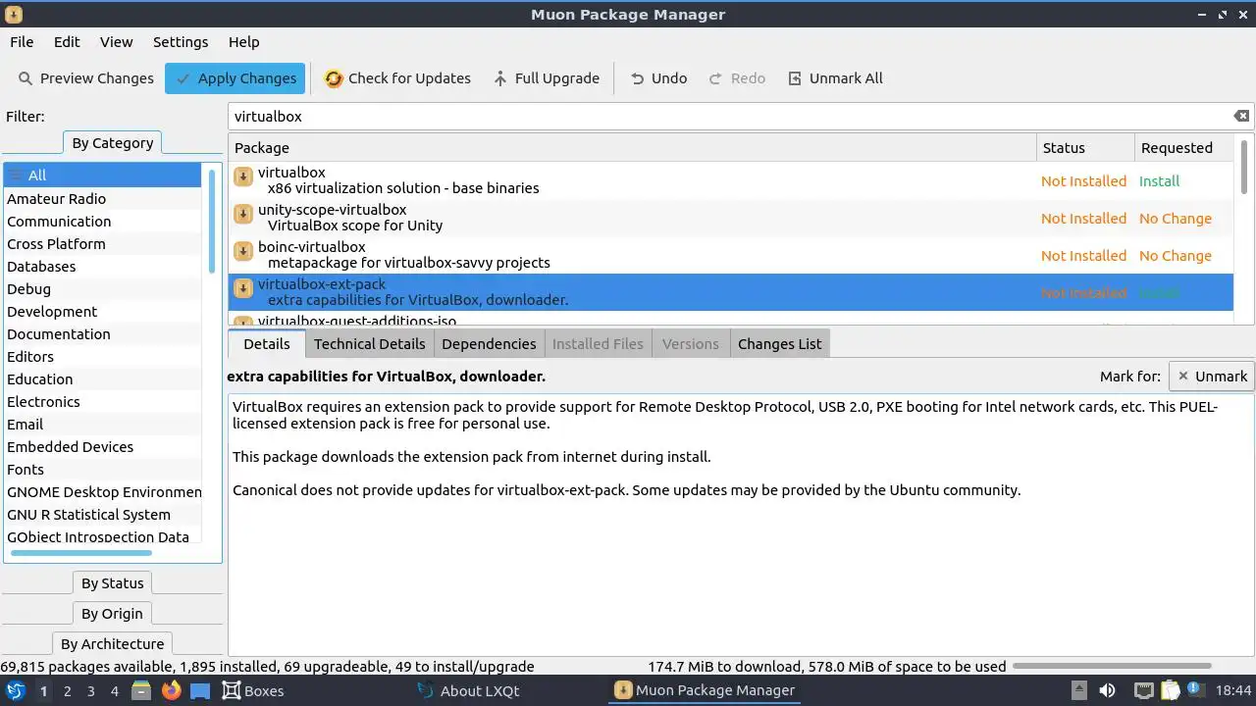The height and width of the screenshot is (706, 1256).
Task: Click the Unmark button
Action: 1212,376
